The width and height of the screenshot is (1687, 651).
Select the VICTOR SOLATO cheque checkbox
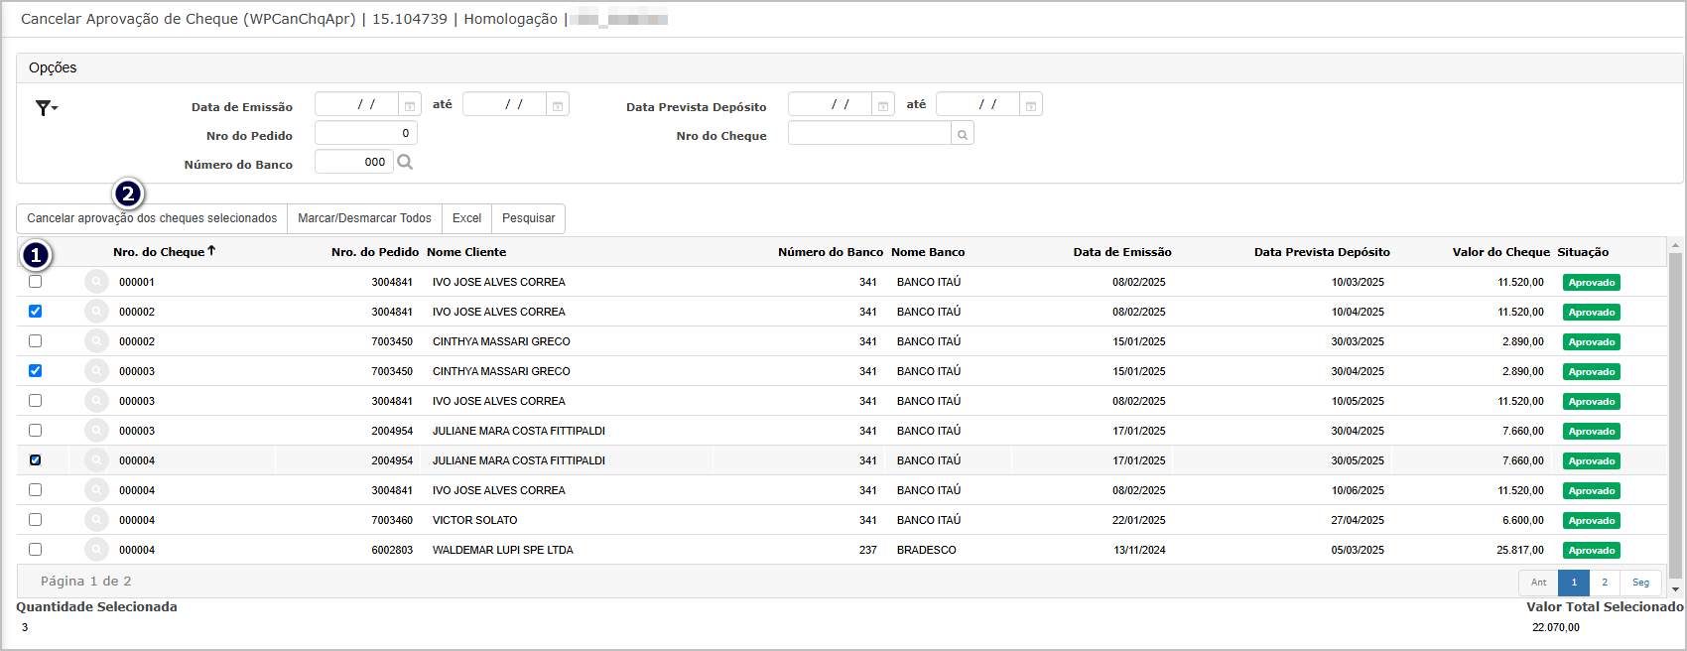[36, 520]
